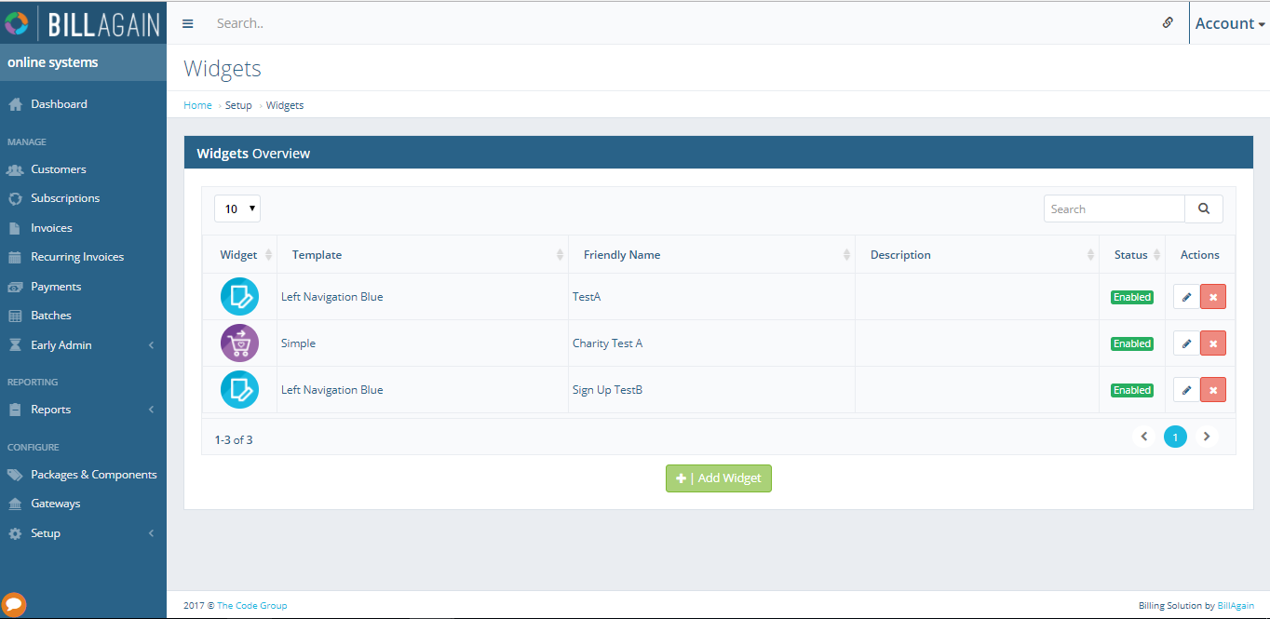Edit the Charity Test A widget
Viewport: 1270px width, 619px height.
1186,343
